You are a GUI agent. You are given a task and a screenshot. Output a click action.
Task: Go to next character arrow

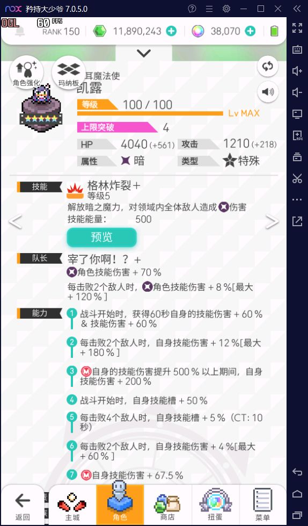pos(272,222)
